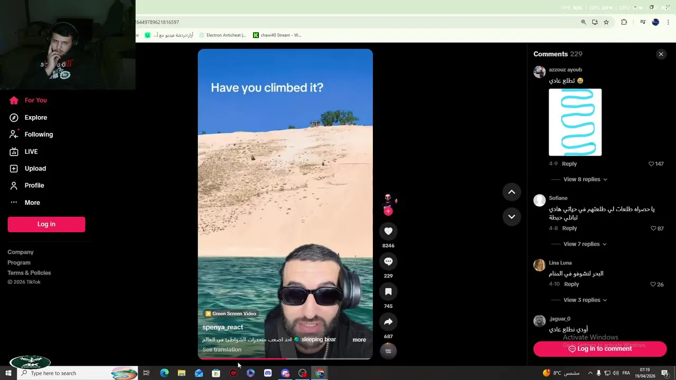This screenshot has width=676, height=380.
Task: Save the video with the bookmark icon
Action: [388, 291]
